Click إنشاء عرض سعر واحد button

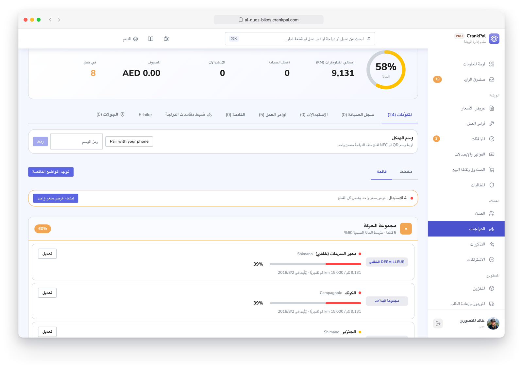[x=56, y=198]
